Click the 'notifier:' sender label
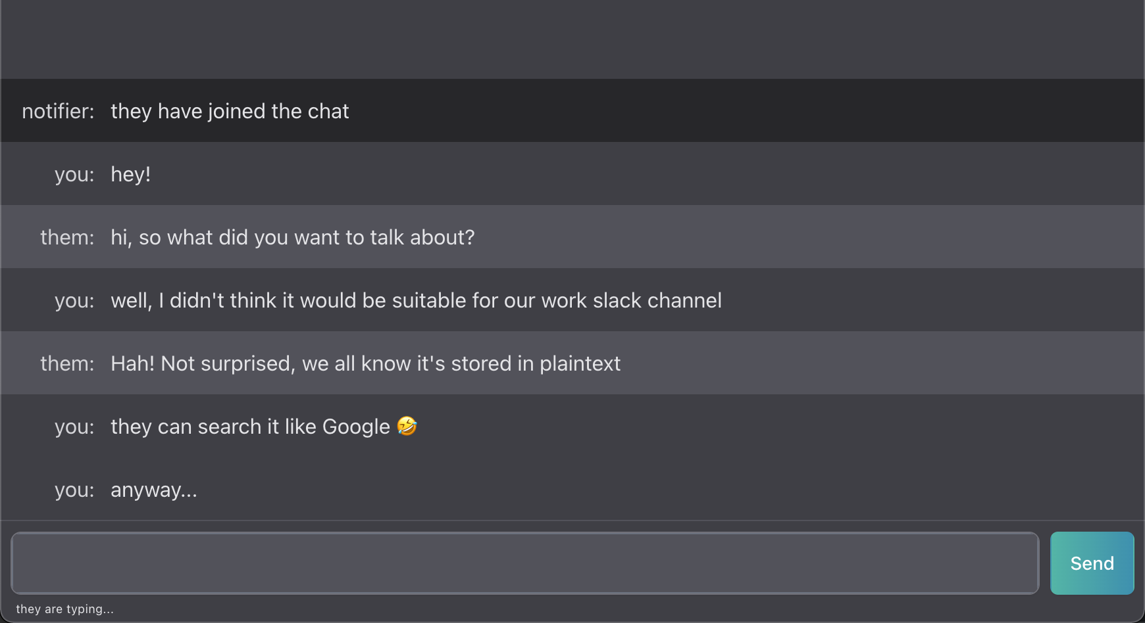 coord(58,111)
